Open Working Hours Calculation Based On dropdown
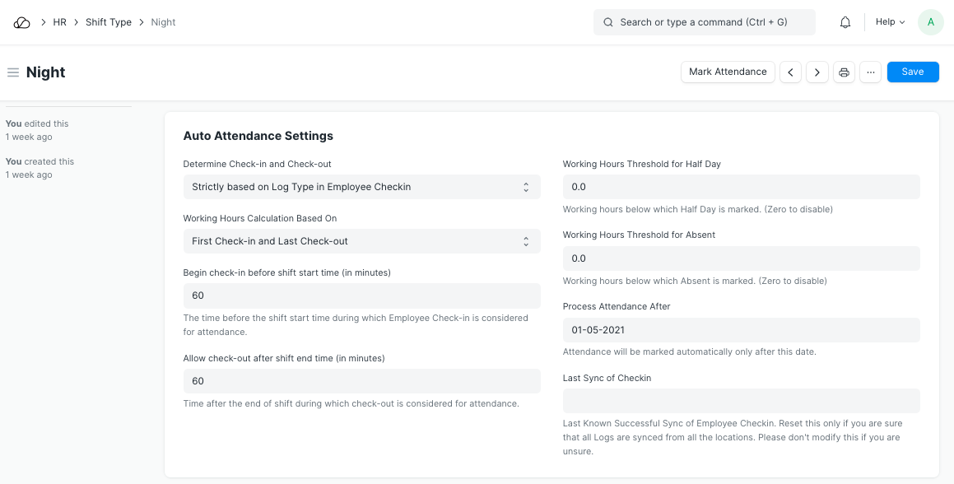 coord(361,241)
